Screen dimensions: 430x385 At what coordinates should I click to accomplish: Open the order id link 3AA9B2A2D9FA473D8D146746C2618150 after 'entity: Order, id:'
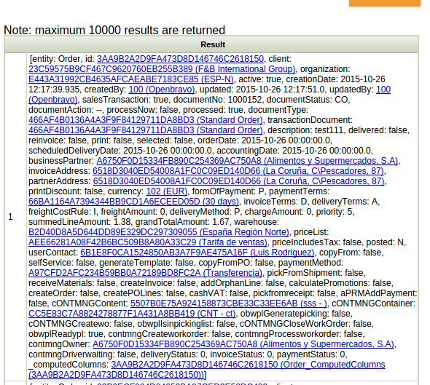[180, 59]
